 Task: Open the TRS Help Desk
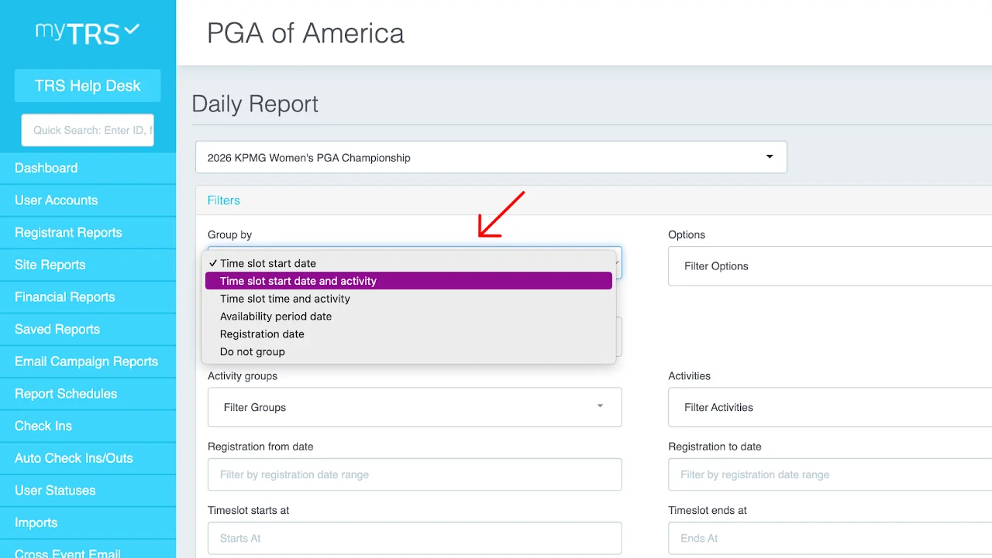click(x=88, y=86)
